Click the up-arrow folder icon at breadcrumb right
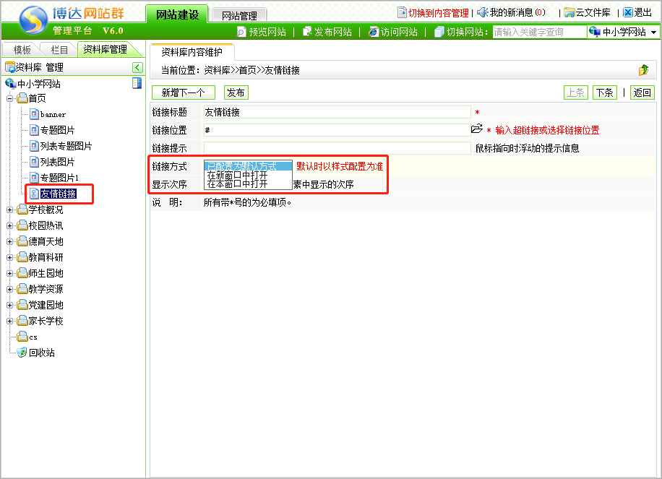 coord(643,70)
